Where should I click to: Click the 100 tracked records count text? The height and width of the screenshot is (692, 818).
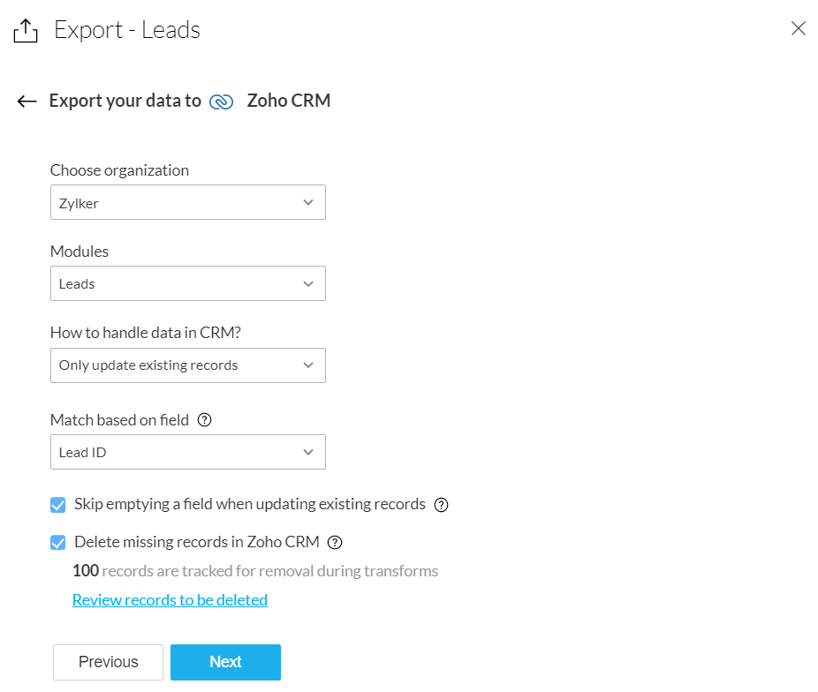(x=86, y=571)
